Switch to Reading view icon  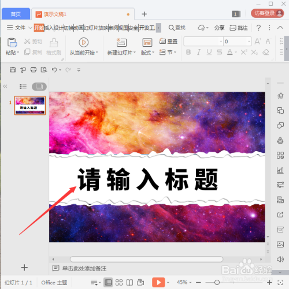(x=129, y=282)
